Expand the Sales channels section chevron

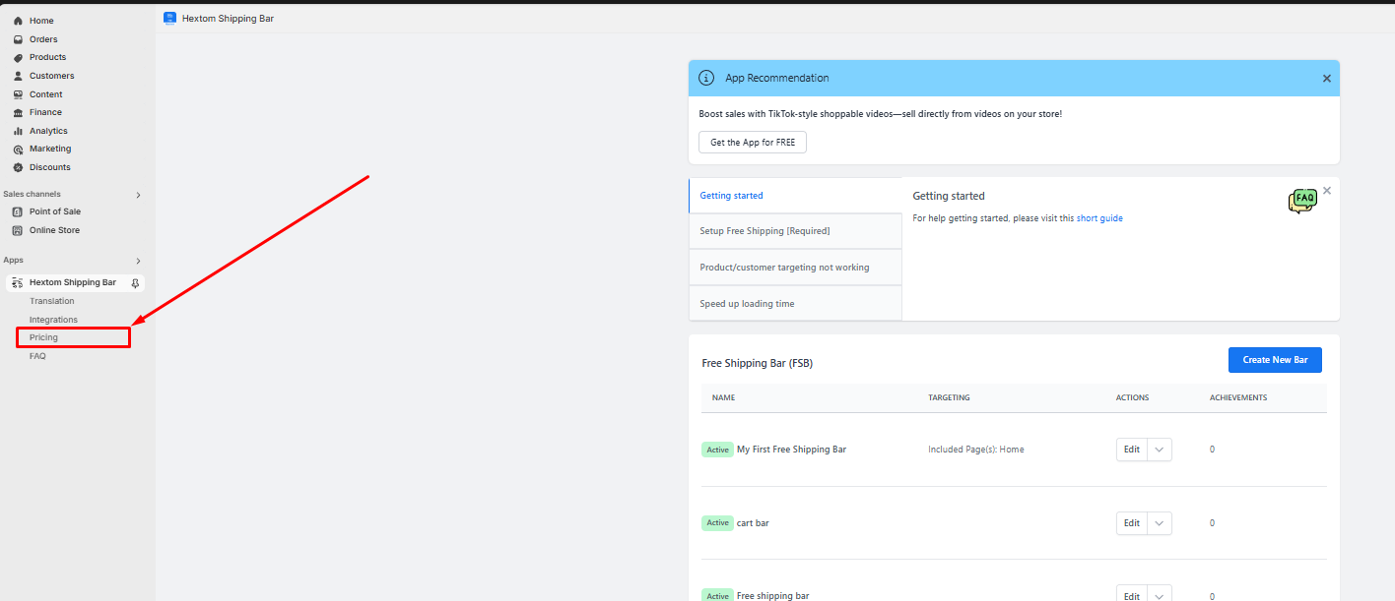click(138, 195)
